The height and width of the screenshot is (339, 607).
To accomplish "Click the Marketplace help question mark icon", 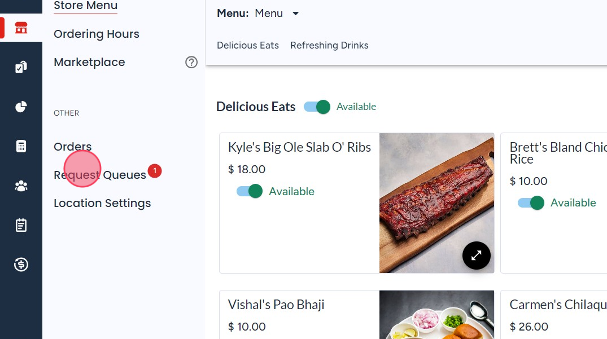I will click(x=191, y=62).
